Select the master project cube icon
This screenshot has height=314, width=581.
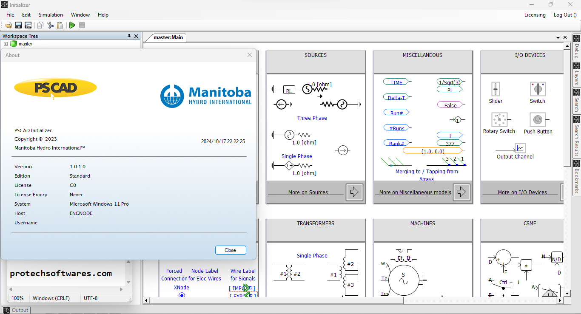[x=13, y=44]
